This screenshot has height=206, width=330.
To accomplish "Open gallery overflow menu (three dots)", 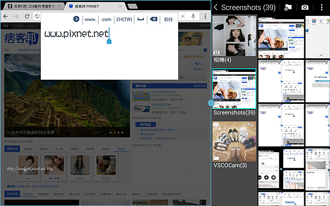I will pyautogui.click(x=321, y=7).
